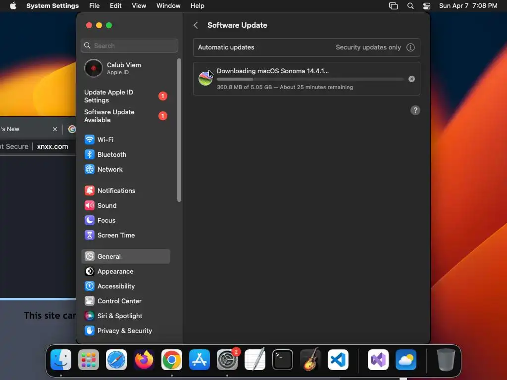Click the Automatic updates row
The width and height of the screenshot is (507, 380).
click(x=306, y=47)
